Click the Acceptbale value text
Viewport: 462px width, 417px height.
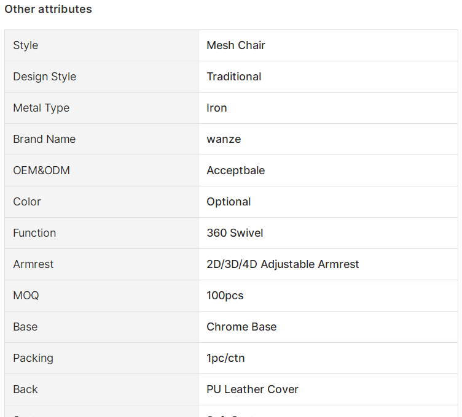(x=236, y=170)
